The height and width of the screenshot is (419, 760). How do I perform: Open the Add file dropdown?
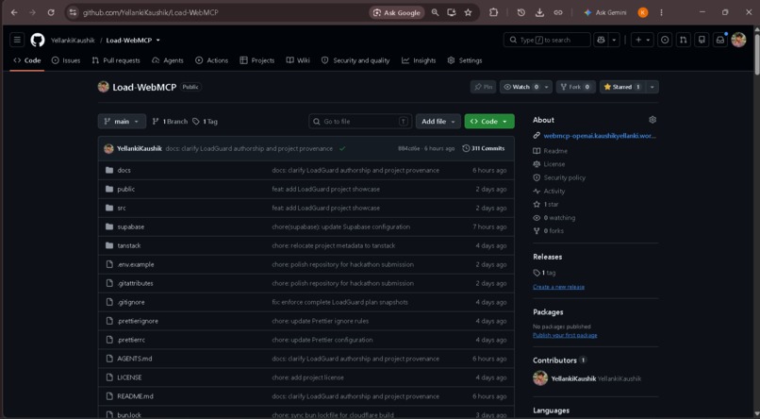438,121
